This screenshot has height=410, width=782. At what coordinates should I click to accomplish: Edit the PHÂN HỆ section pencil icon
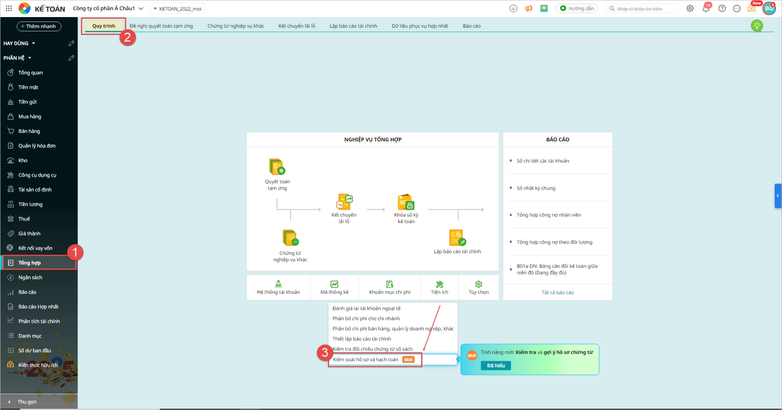tap(71, 58)
